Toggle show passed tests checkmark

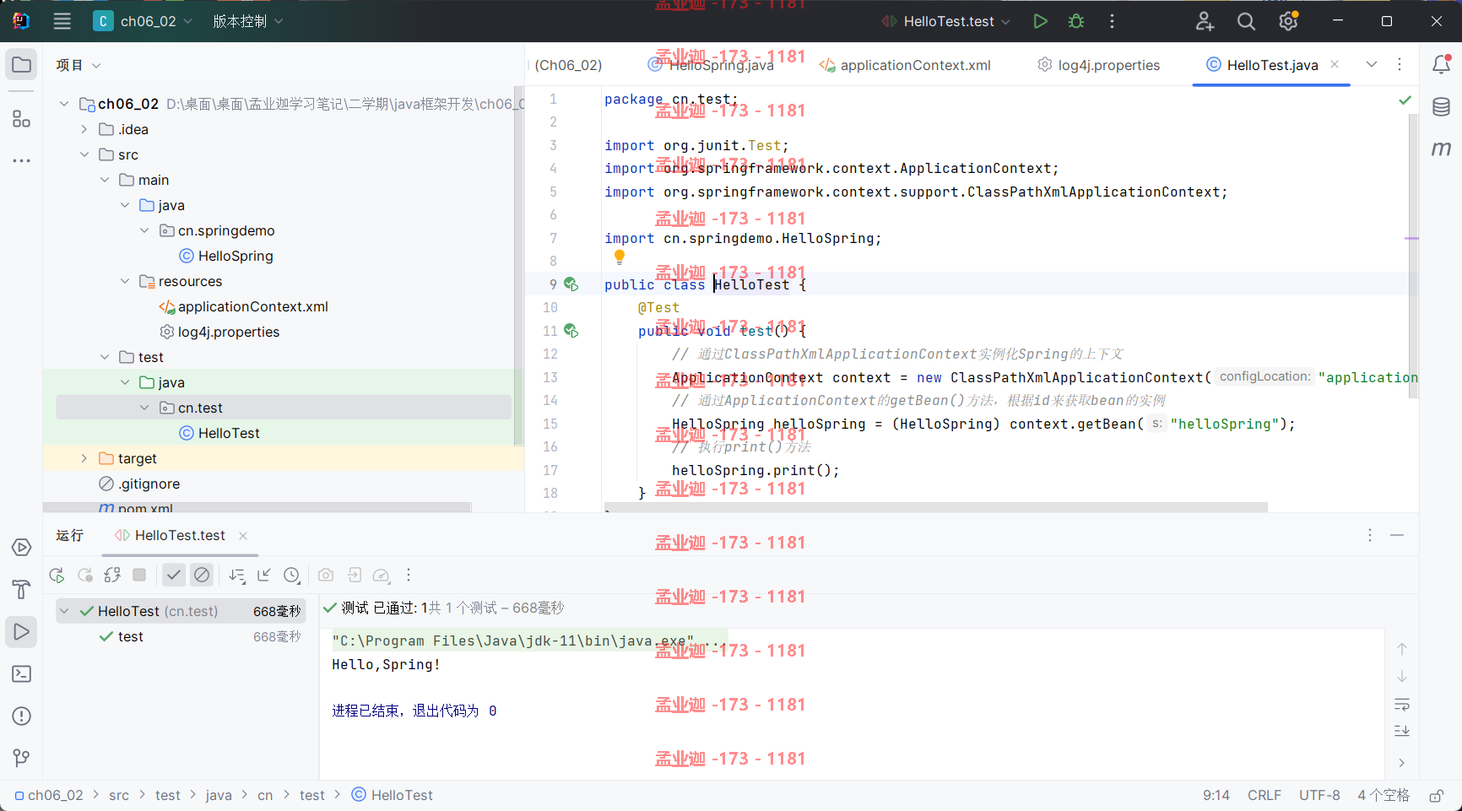point(173,575)
